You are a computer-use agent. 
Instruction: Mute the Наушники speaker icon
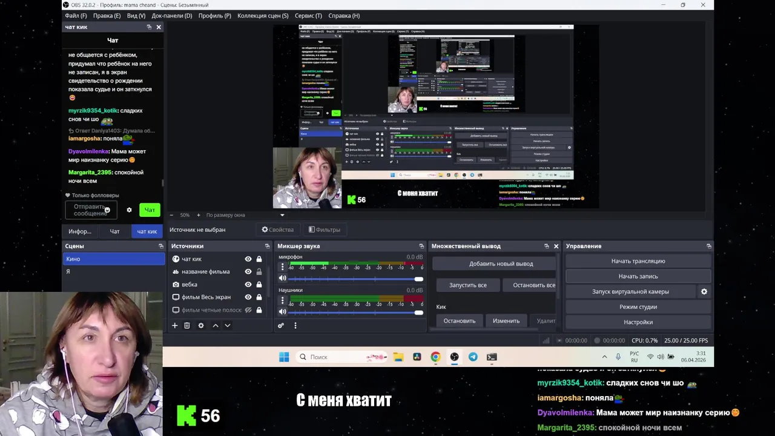tap(283, 312)
